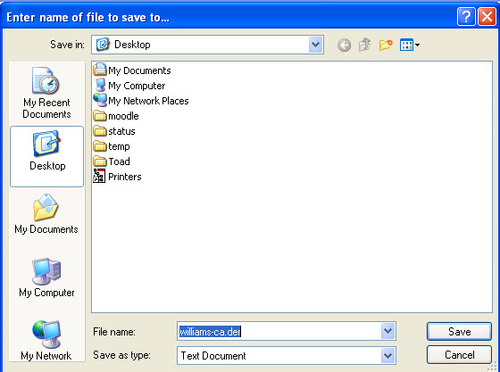The height and width of the screenshot is (372, 500).
Task: Click the title bar Help question mark
Action: (466, 16)
